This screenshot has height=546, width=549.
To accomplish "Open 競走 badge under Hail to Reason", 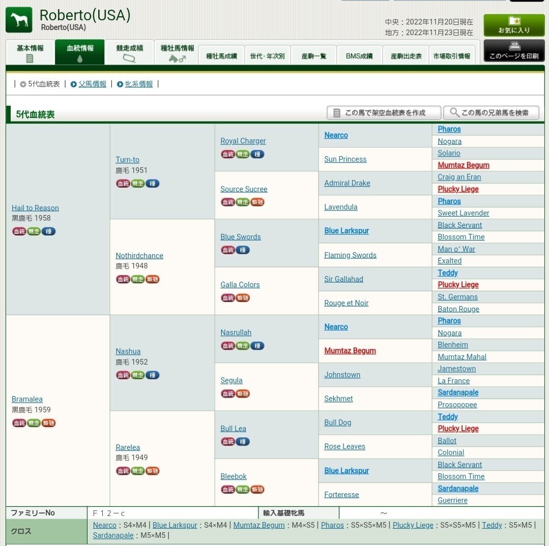I will coord(34,231).
